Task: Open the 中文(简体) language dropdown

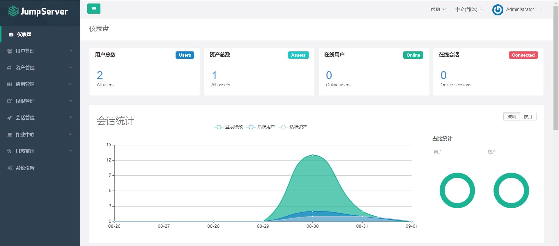Action: (x=469, y=10)
